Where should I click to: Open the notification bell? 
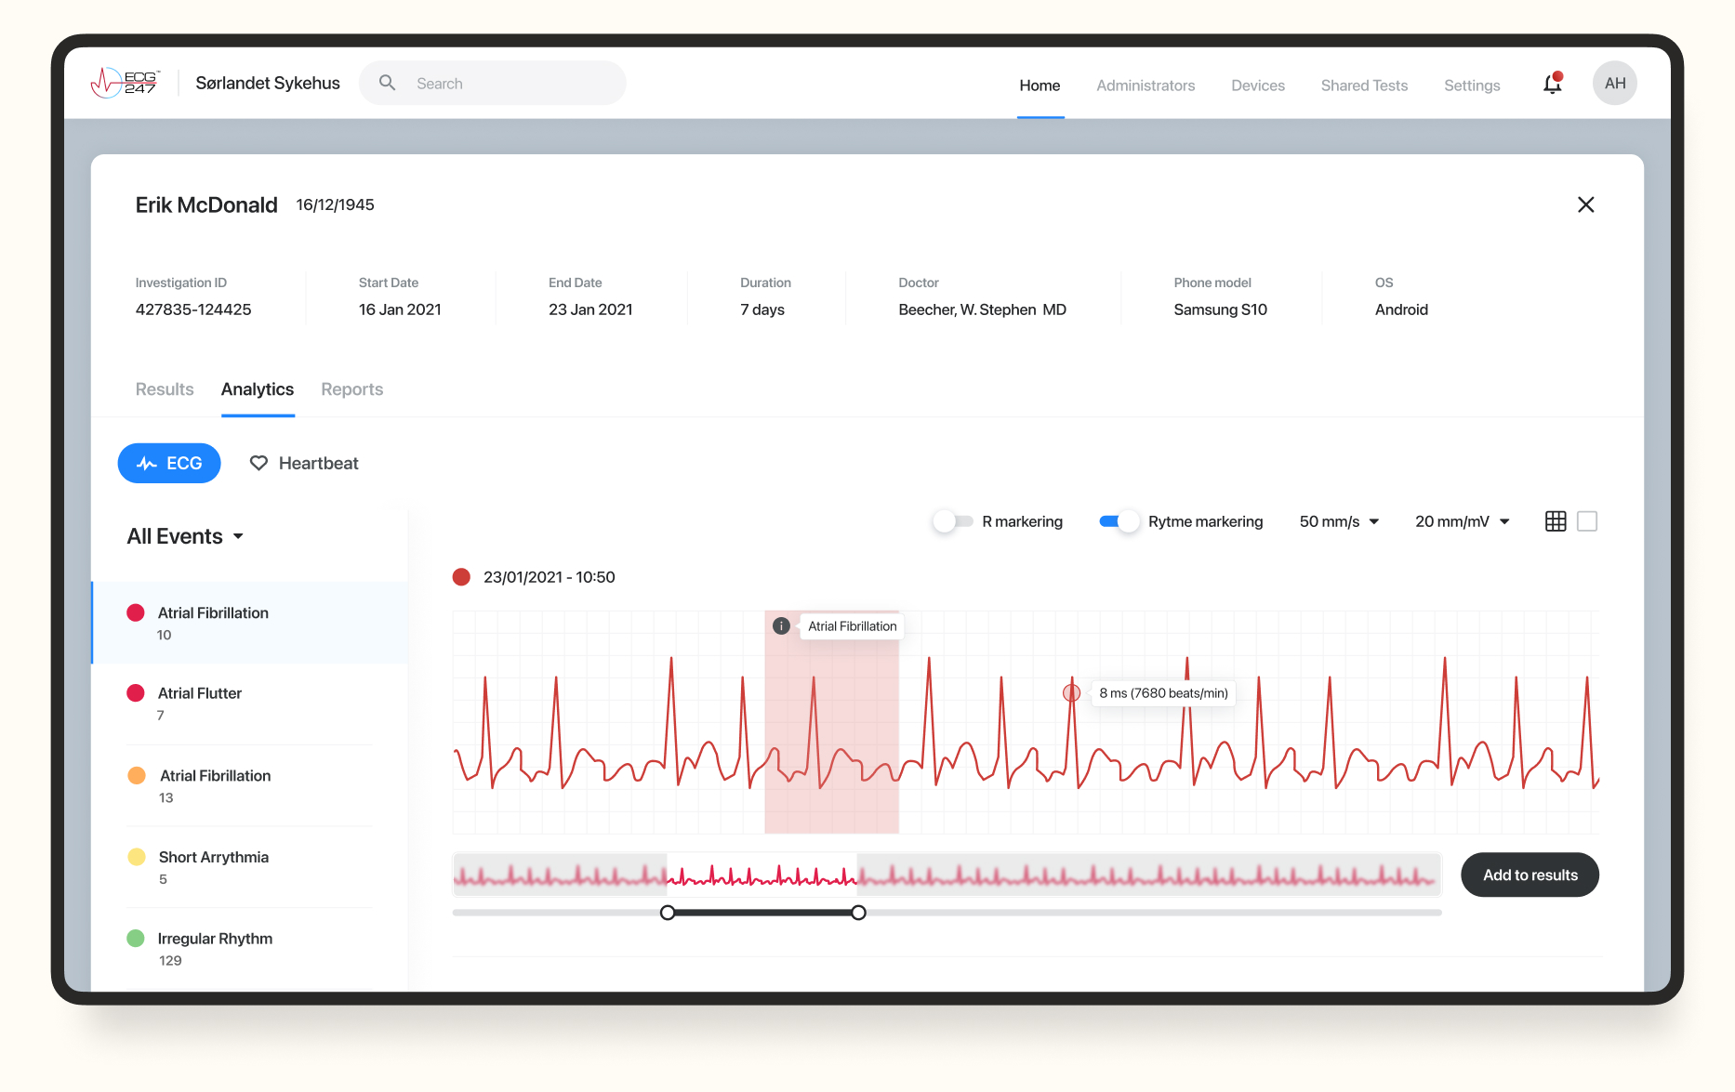tap(1551, 83)
